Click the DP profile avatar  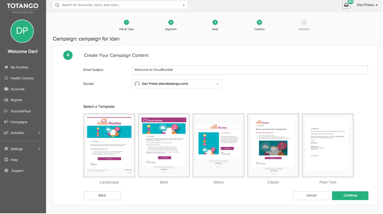click(22, 31)
